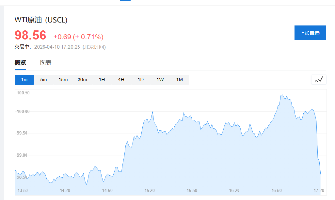Switch to the 概览 tab

point(20,63)
